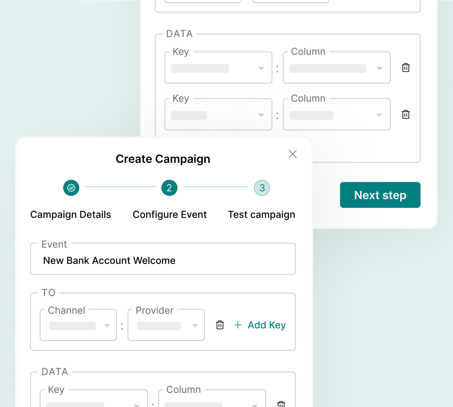Open the Channel dropdown
This screenshot has height=407, width=453.
coord(79,325)
